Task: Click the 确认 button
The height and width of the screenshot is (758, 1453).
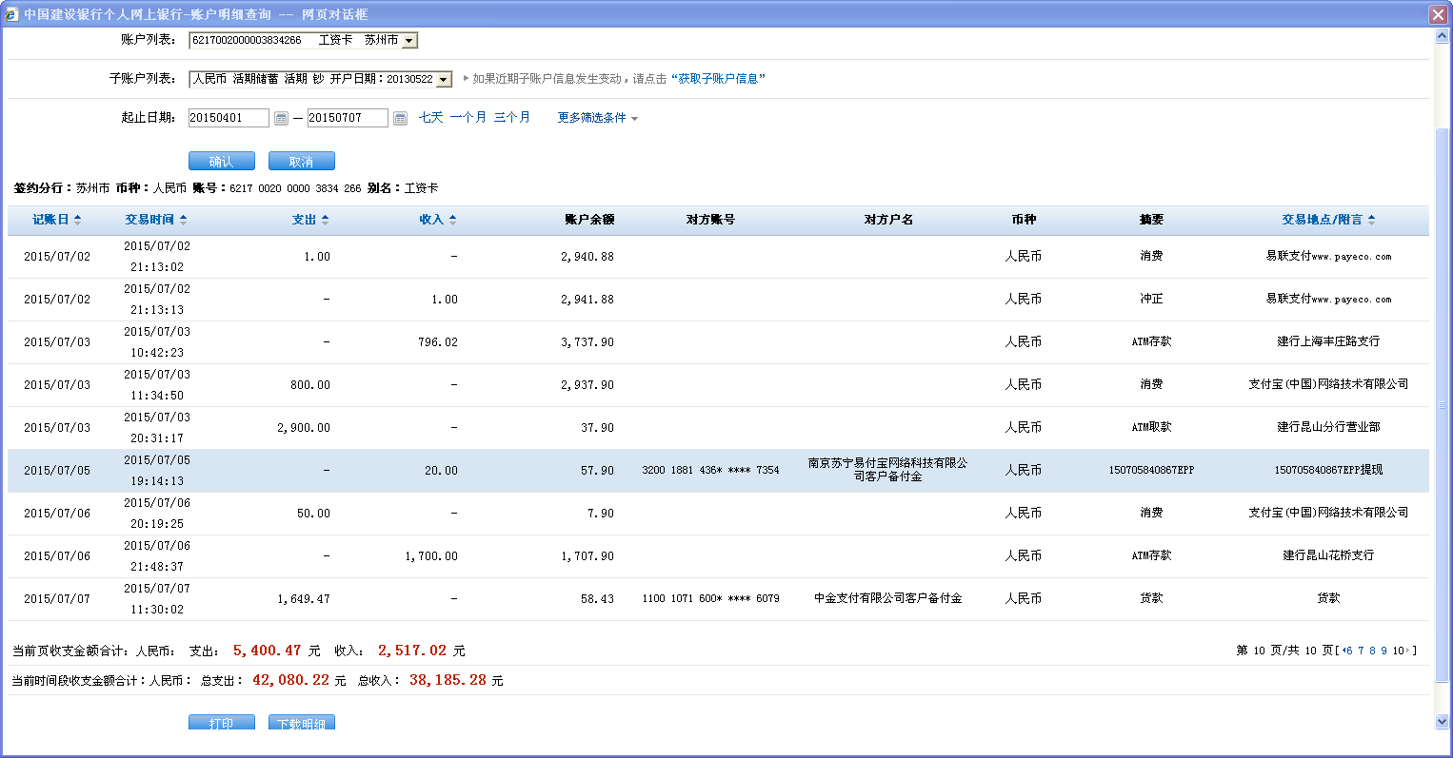Action: tap(222, 162)
